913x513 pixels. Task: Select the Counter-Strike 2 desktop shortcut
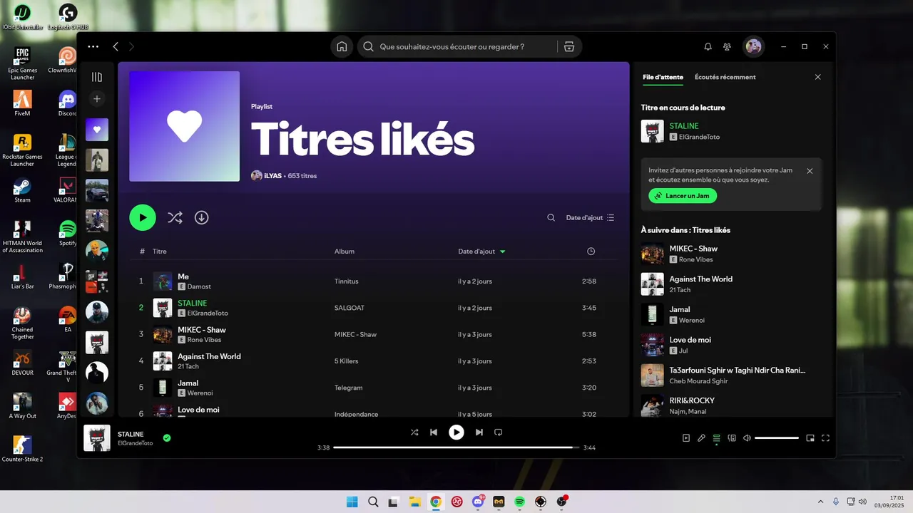click(22, 449)
